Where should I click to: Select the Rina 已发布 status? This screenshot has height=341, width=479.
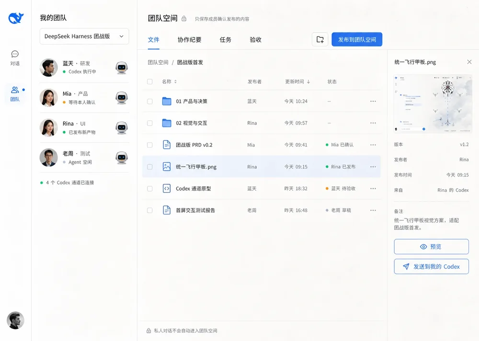click(340, 167)
